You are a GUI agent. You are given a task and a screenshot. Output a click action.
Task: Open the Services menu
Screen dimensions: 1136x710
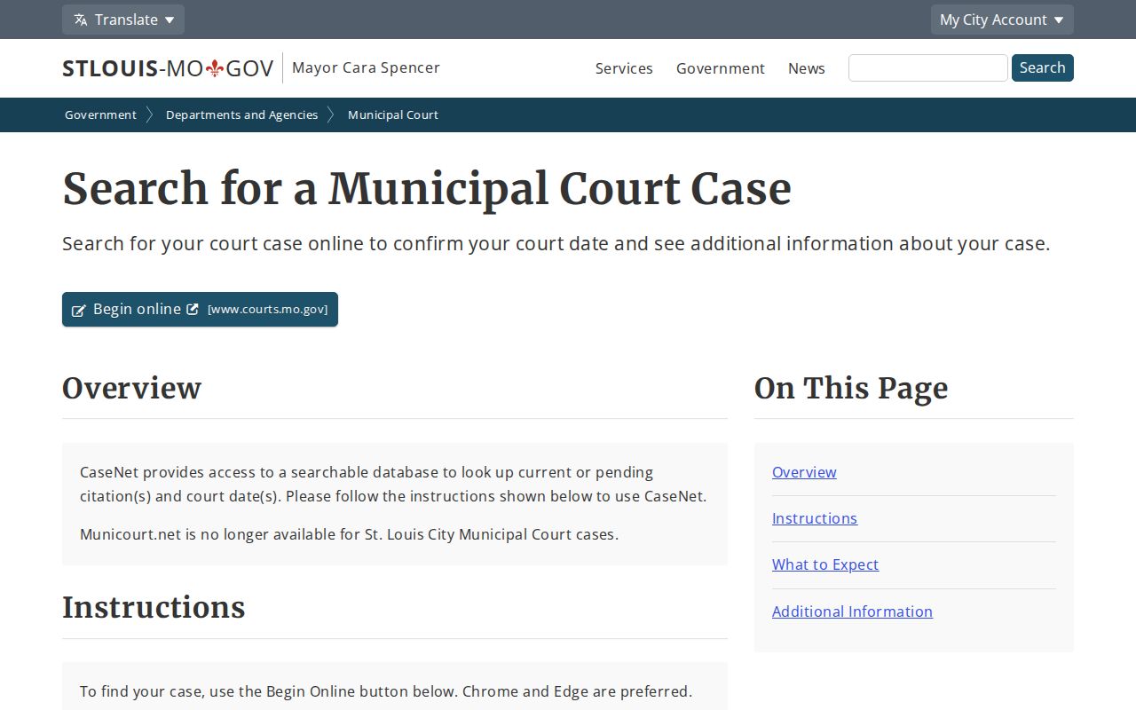[624, 68]
